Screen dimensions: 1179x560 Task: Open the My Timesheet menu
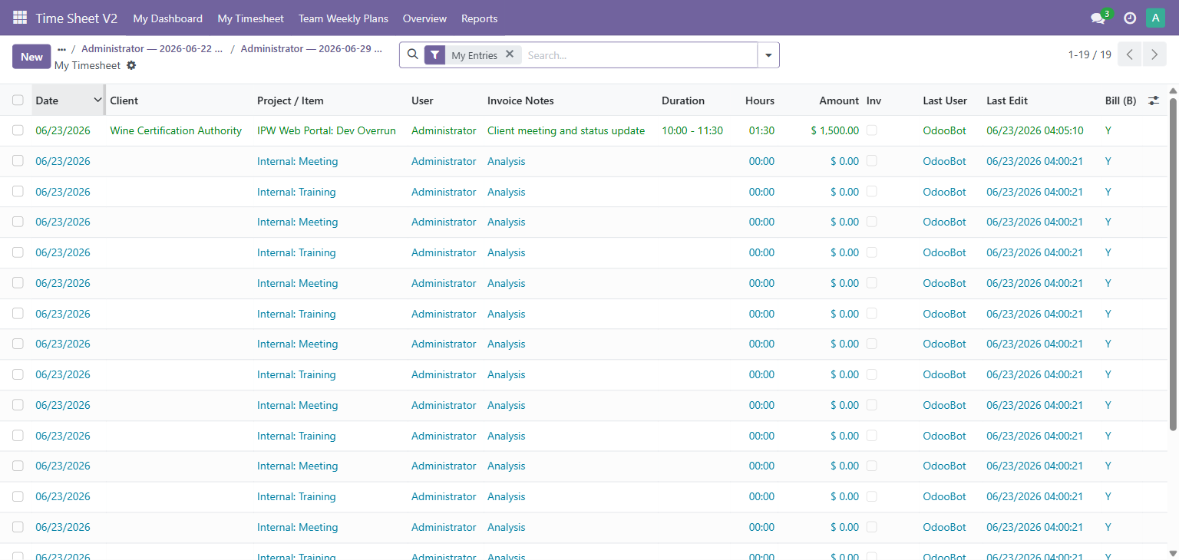point(251,18)
